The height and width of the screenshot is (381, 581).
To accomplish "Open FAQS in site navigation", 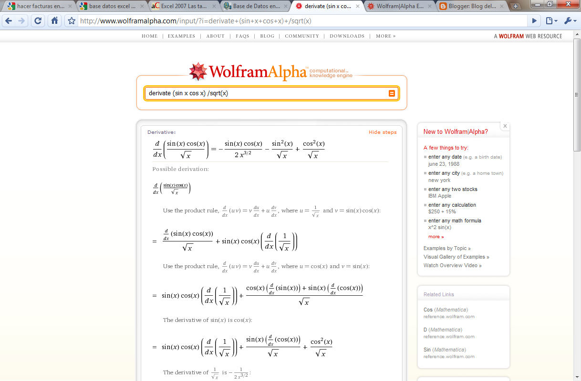I will [x=242, y=36].
